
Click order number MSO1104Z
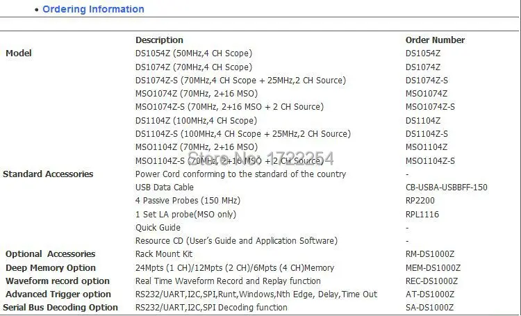[x=427, y=147]
